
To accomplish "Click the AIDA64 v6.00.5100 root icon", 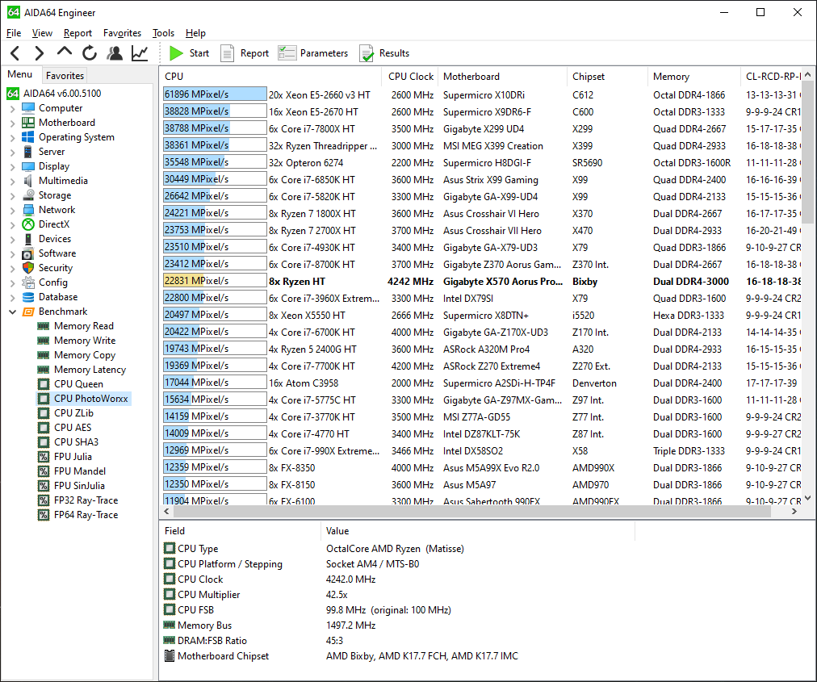I will click(x=13, y=94).
